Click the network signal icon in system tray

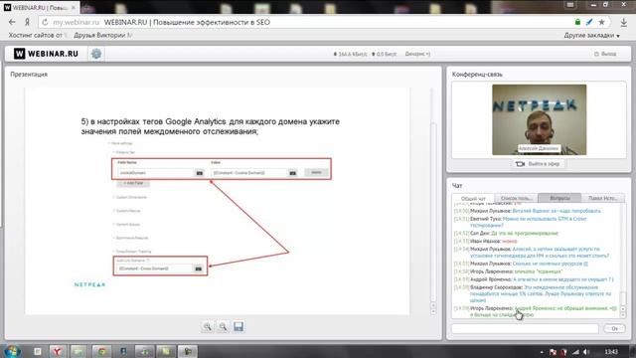(x=575, y=352)
